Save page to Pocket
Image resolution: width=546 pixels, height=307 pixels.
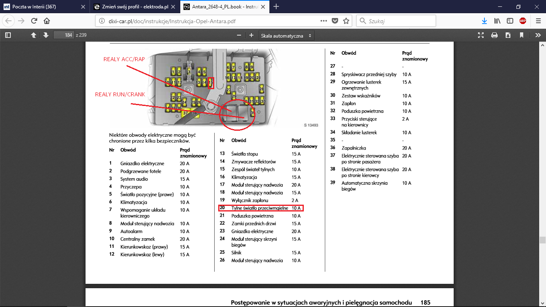click(x=335, y=21)
